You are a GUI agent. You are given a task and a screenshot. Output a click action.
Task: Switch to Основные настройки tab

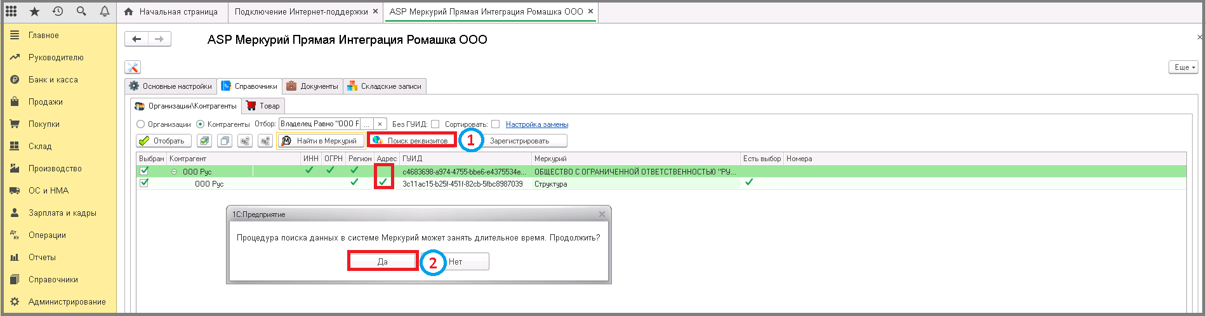click(171, 86)
